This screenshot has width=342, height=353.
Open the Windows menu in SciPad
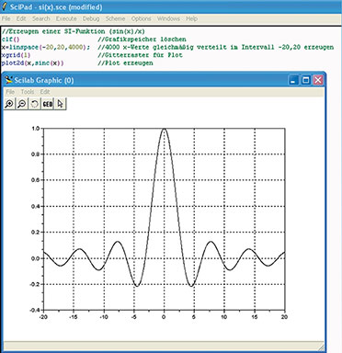point(168,18)
